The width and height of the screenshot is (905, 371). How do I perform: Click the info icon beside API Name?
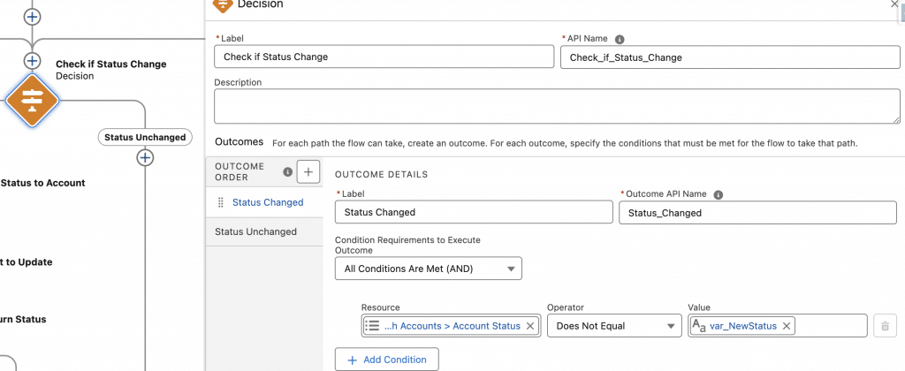[620, 40]
